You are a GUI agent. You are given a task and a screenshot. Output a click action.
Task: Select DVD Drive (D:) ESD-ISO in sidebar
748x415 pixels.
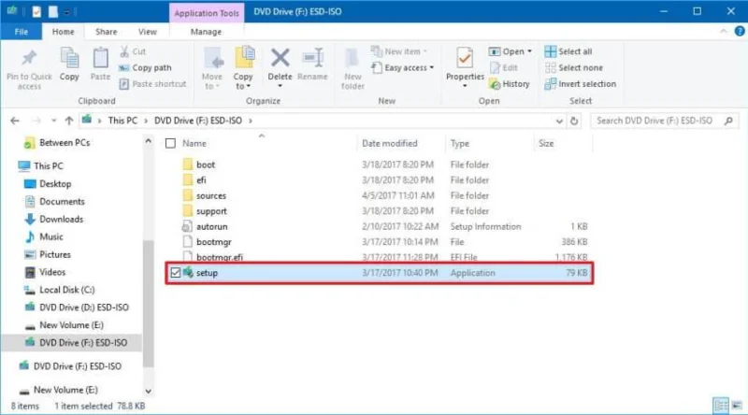(84, 308)
